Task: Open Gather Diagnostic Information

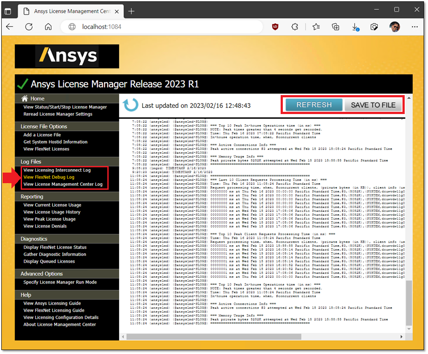Action: coord(55,254)
